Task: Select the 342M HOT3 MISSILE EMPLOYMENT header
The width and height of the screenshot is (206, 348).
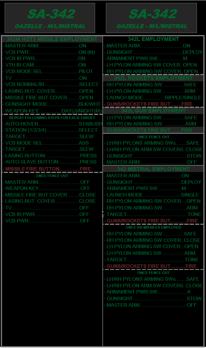Action: pos(52,39)
